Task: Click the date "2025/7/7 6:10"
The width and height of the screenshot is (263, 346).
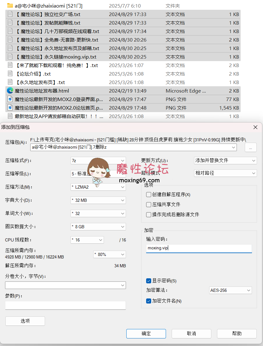Action: click(x=125, y=6)
